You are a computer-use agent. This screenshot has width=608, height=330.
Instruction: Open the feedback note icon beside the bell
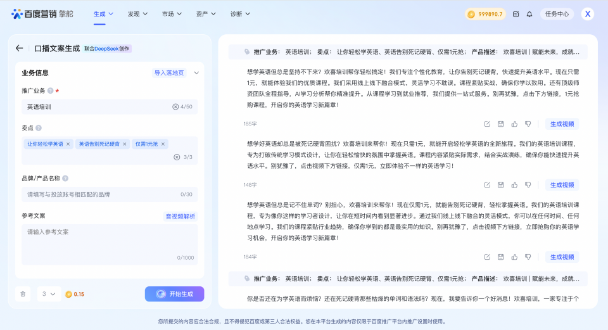[x=516, y=14]
